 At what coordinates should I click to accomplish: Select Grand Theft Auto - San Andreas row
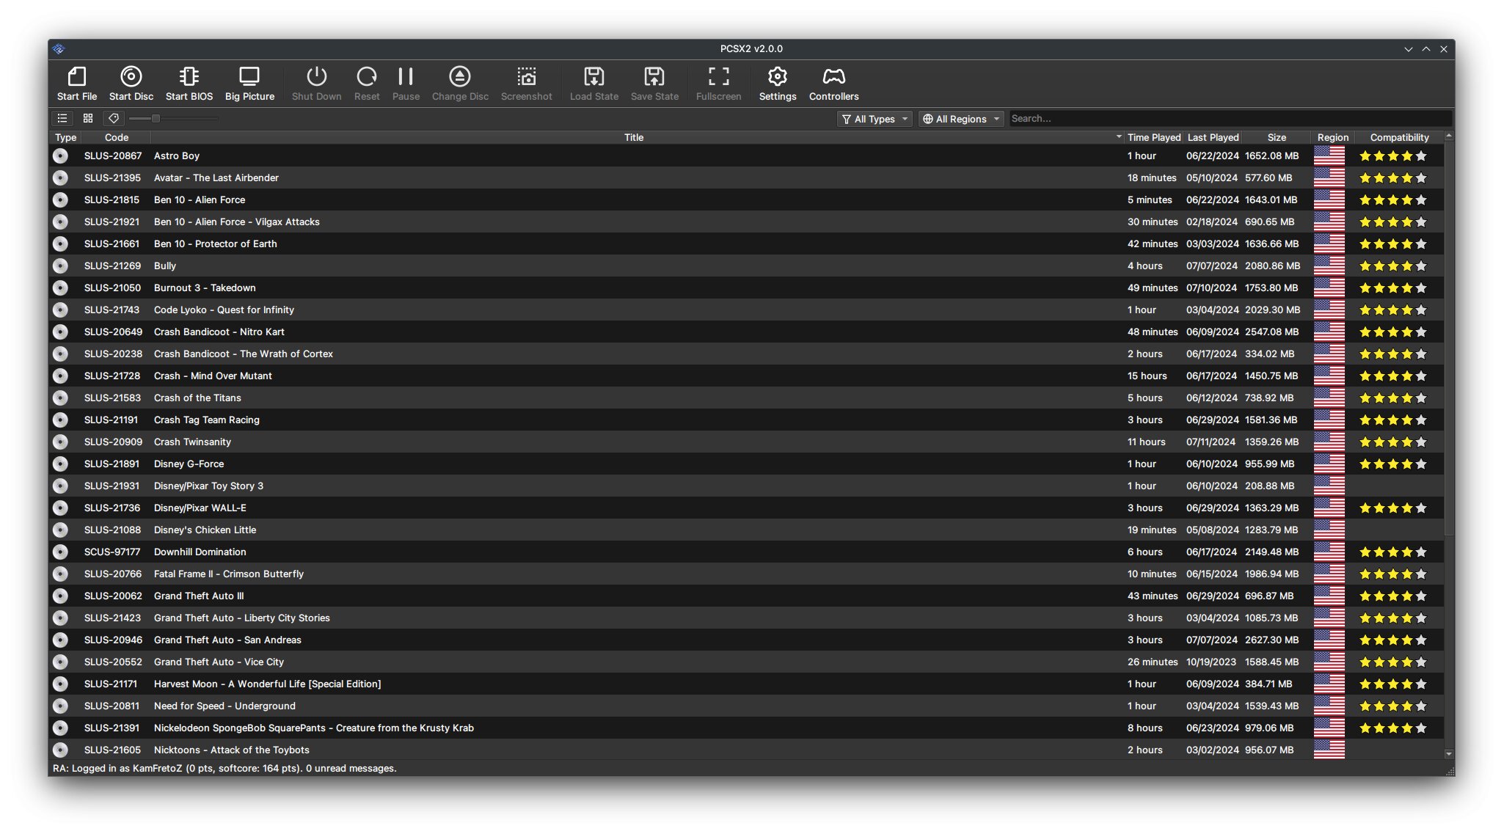point(746,640)
